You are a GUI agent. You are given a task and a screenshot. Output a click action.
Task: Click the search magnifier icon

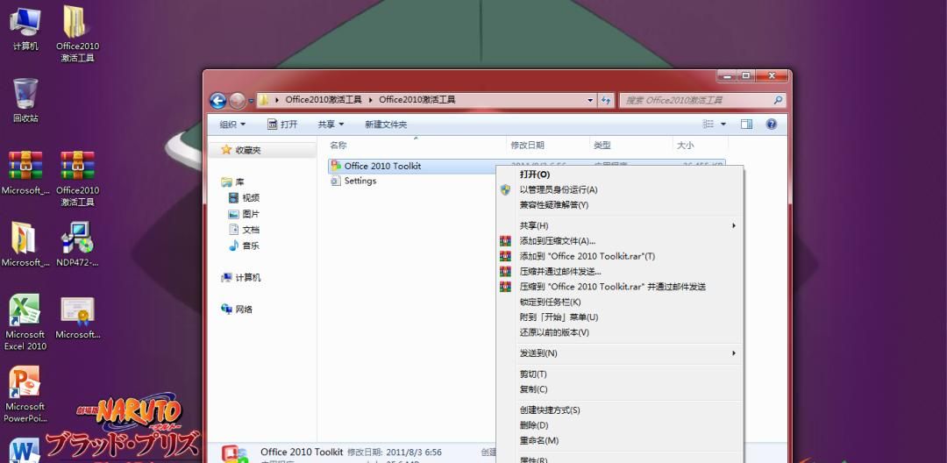point(779,100)
